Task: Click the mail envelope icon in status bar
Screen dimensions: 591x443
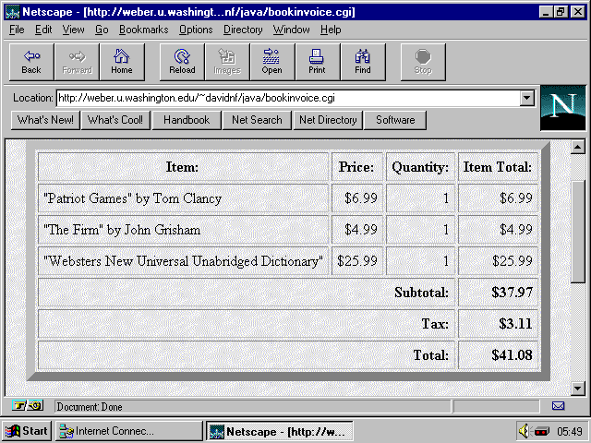Action: coord(558,406)
